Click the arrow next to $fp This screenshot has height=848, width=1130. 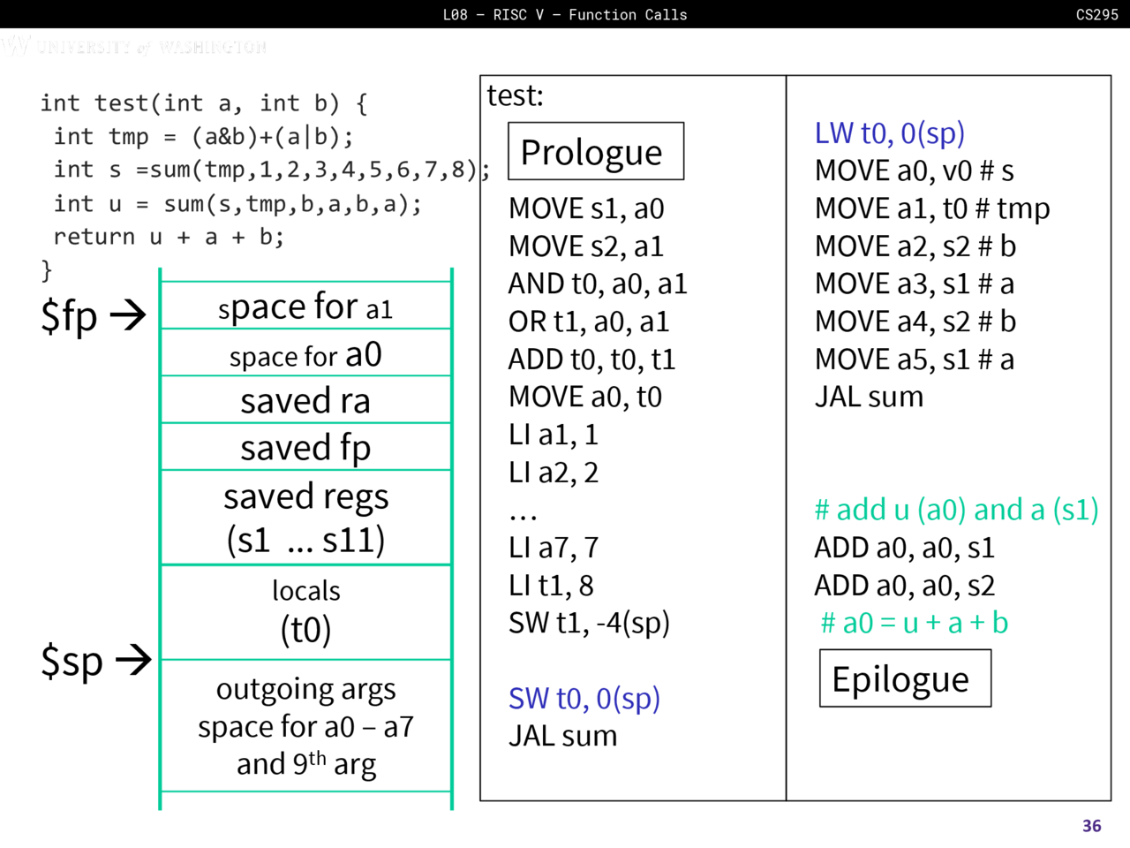[128, 314]
